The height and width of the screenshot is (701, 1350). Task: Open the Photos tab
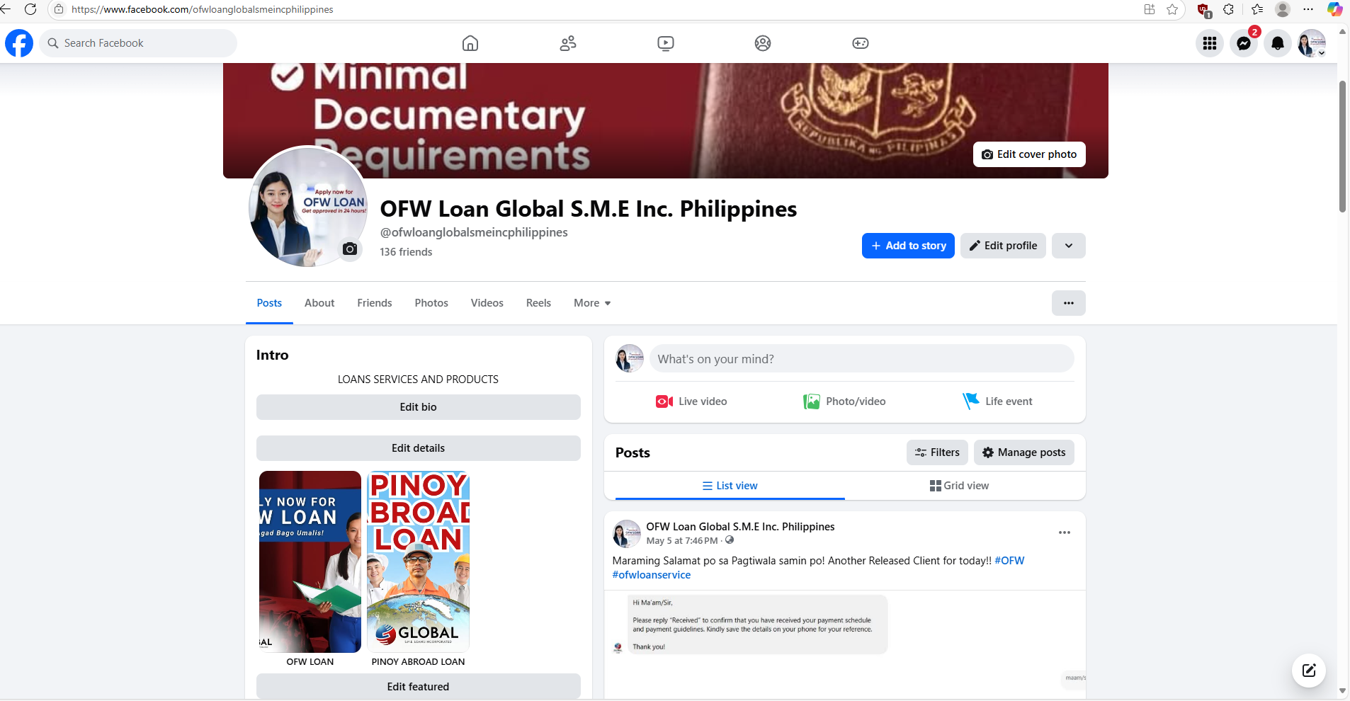[431, 303]
